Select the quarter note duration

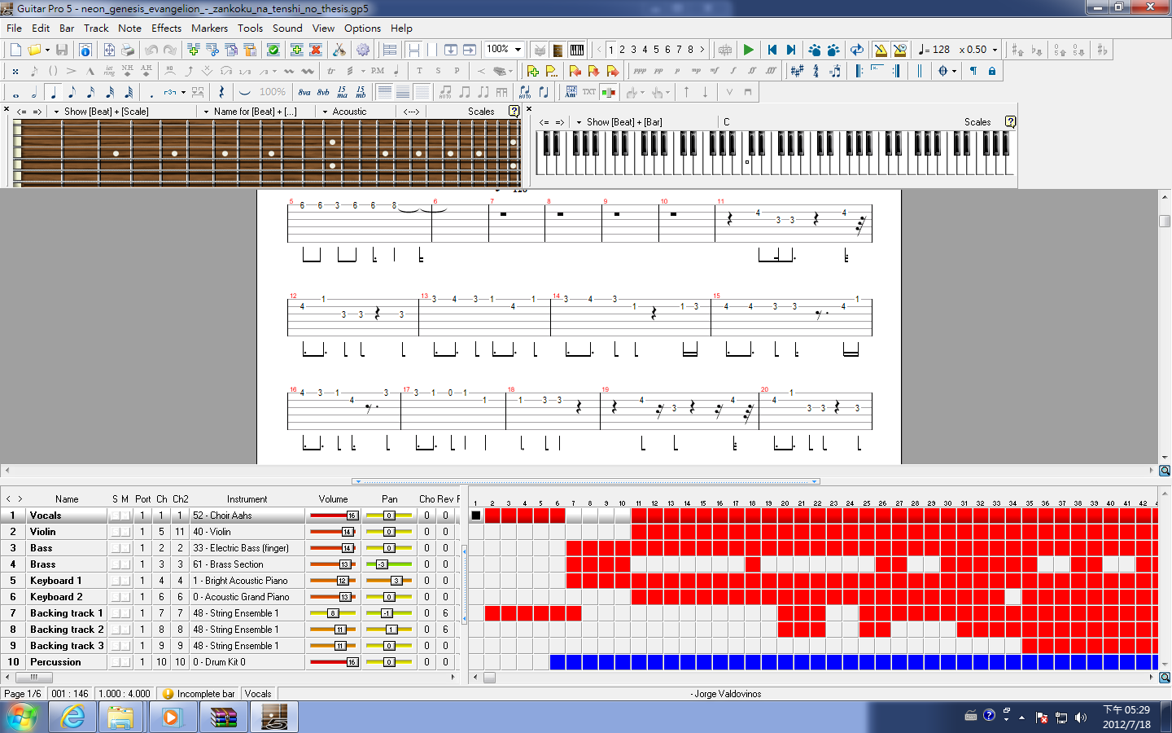tap(53, 92)
